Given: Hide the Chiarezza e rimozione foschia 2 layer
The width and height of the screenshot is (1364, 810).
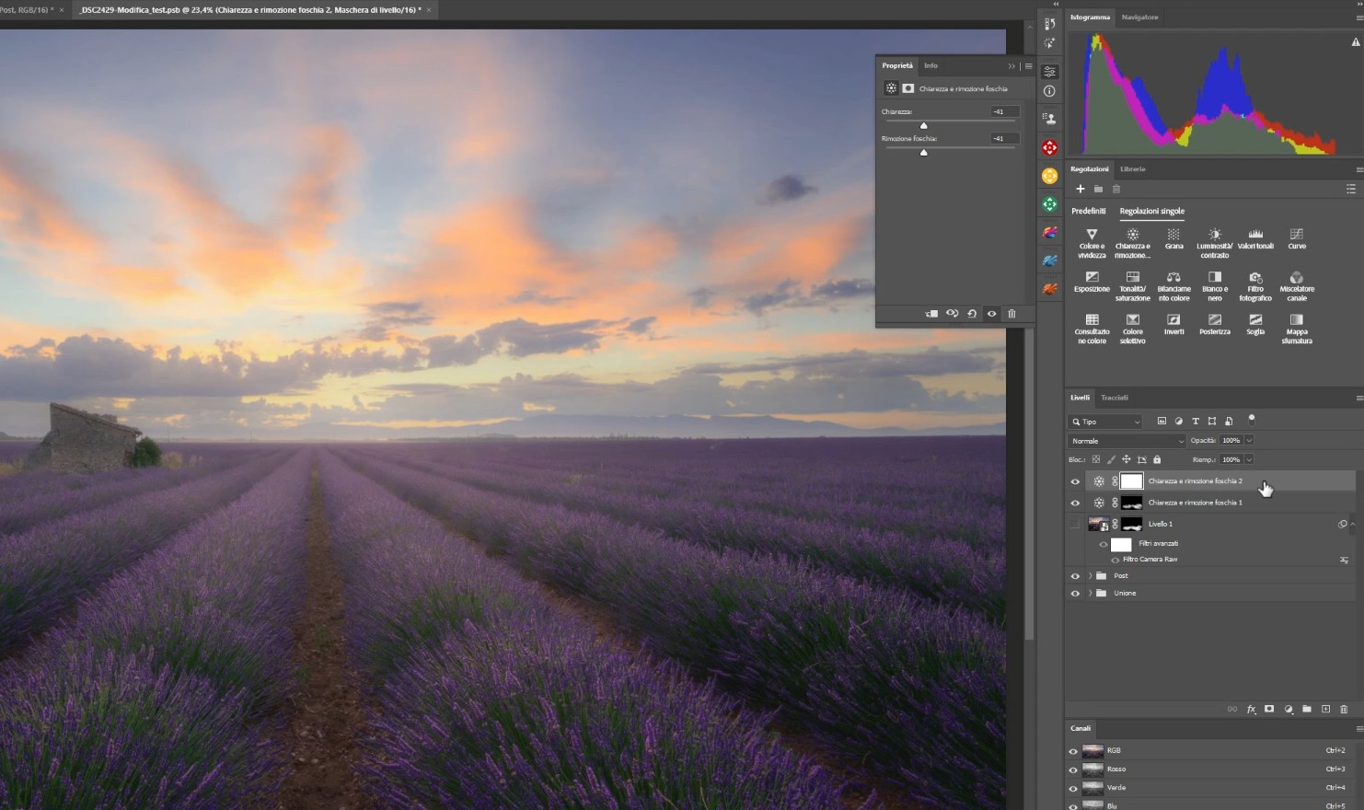Looking at the screenshot, I should click(1074, 481).
